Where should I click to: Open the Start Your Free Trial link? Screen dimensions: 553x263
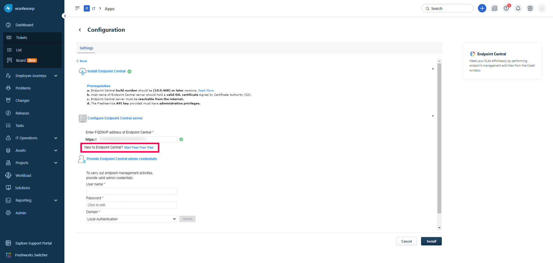[139, 147]
